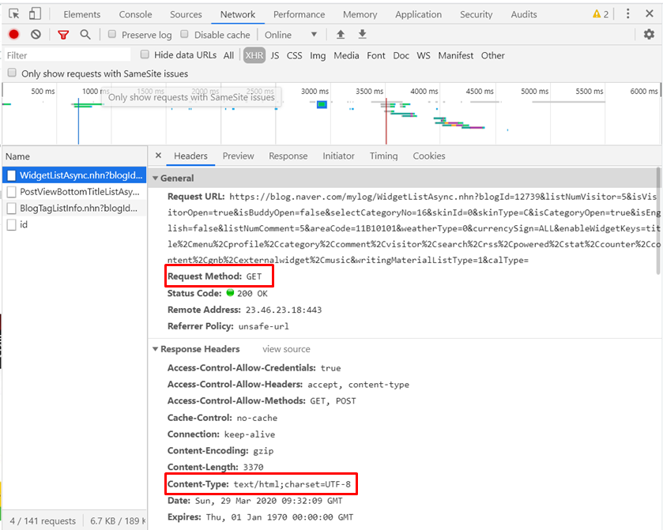Open the Response detail tab

288,156
